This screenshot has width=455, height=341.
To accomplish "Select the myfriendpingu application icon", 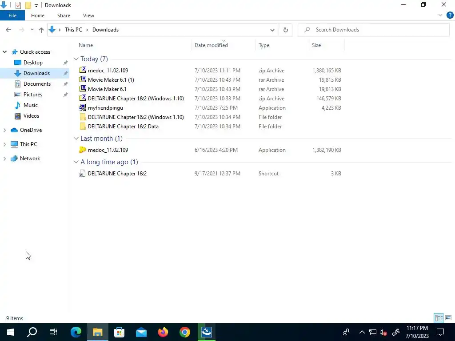I will click(x=83, y=107).
